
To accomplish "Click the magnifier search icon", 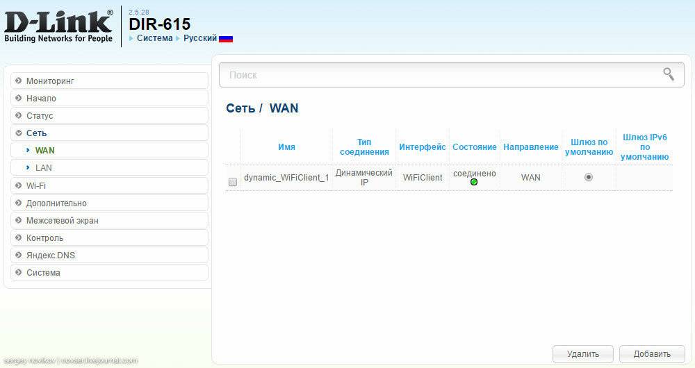I will [669, 74].
